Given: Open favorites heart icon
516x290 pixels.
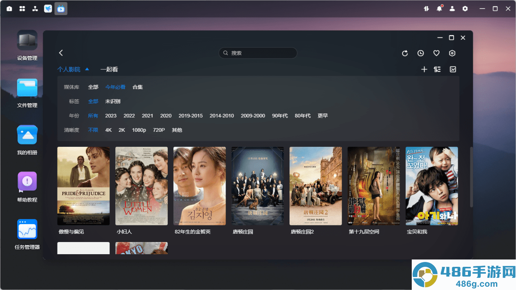Looking at the screenshot, I should [x=436, y=53].
